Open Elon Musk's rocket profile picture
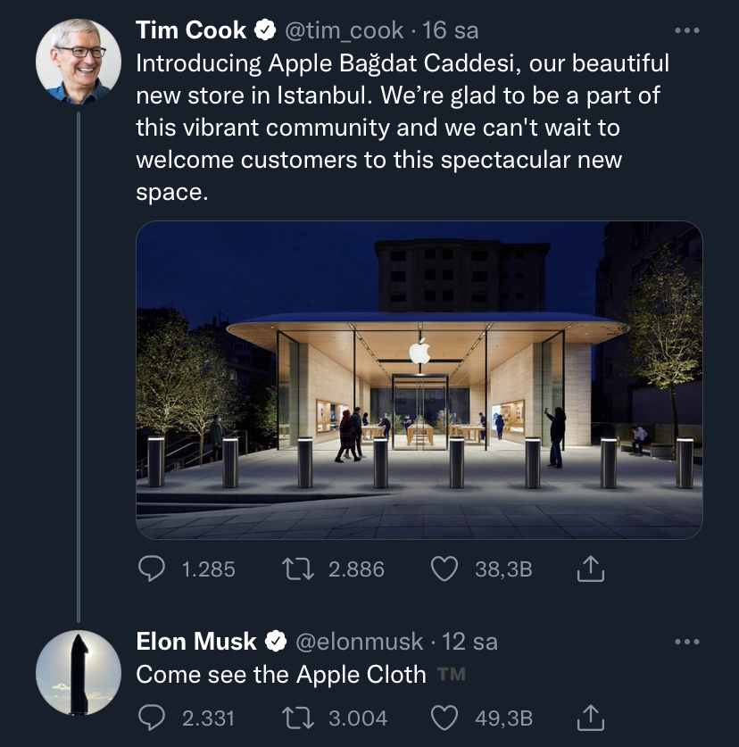 [x=79, y=673]
